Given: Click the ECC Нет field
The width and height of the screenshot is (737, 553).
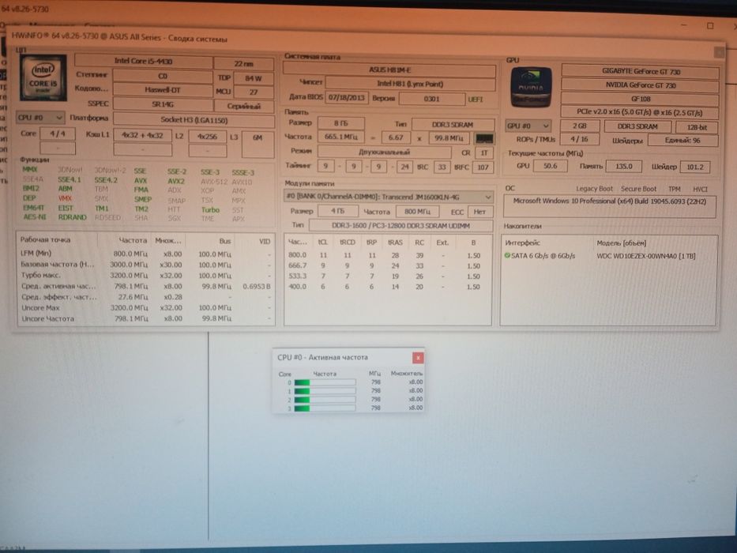Looking at the screenshot, I should pyautogui.click(x=480, y=212).
